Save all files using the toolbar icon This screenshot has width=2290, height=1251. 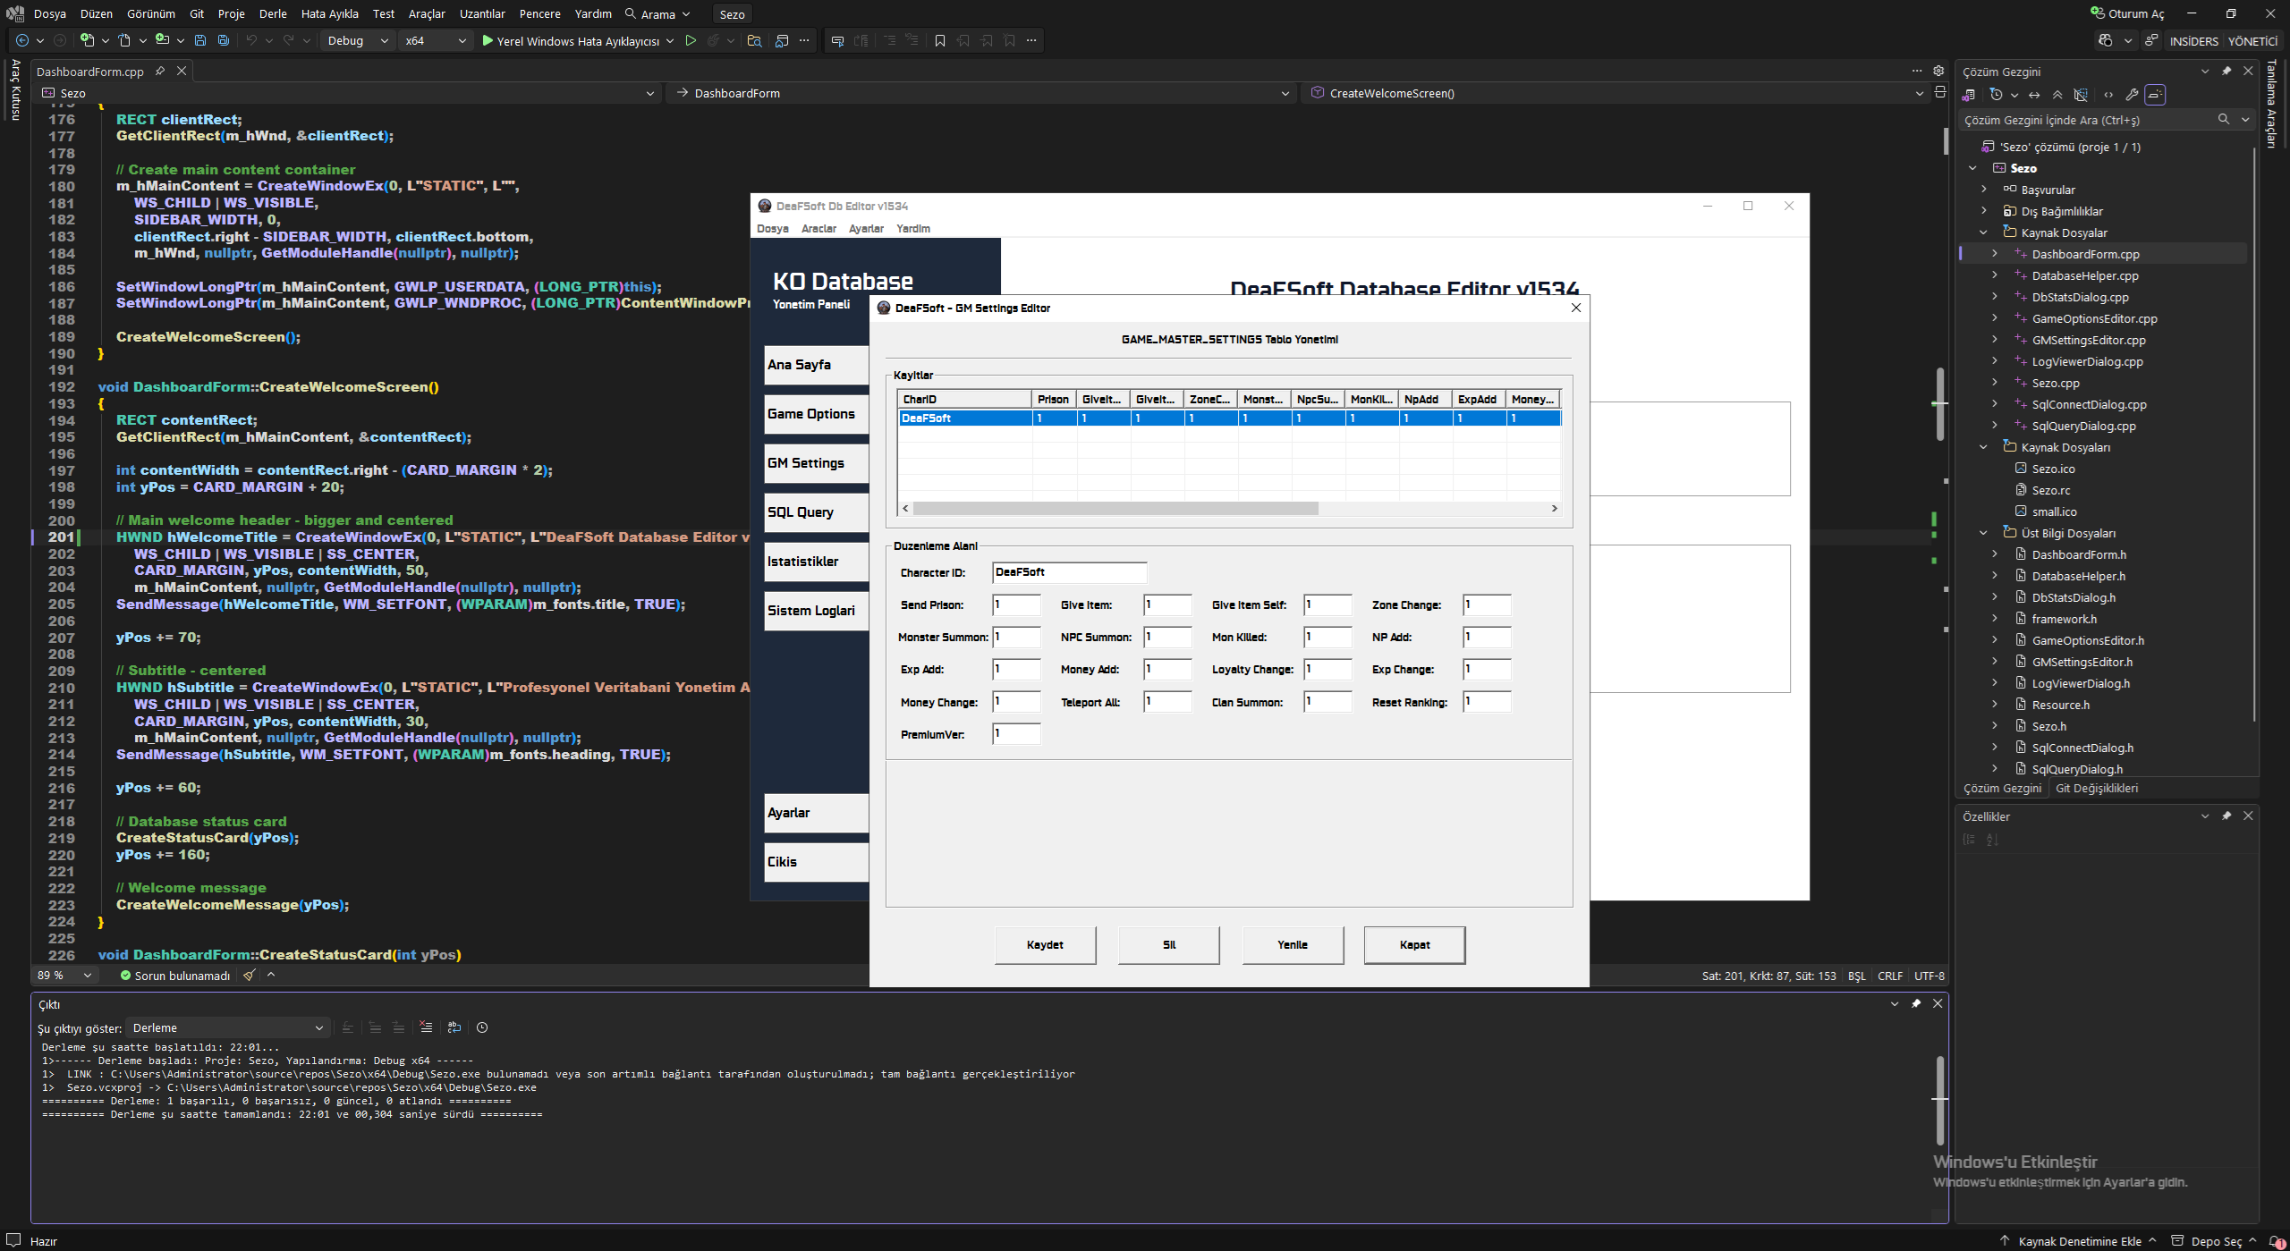coord(224,40)
